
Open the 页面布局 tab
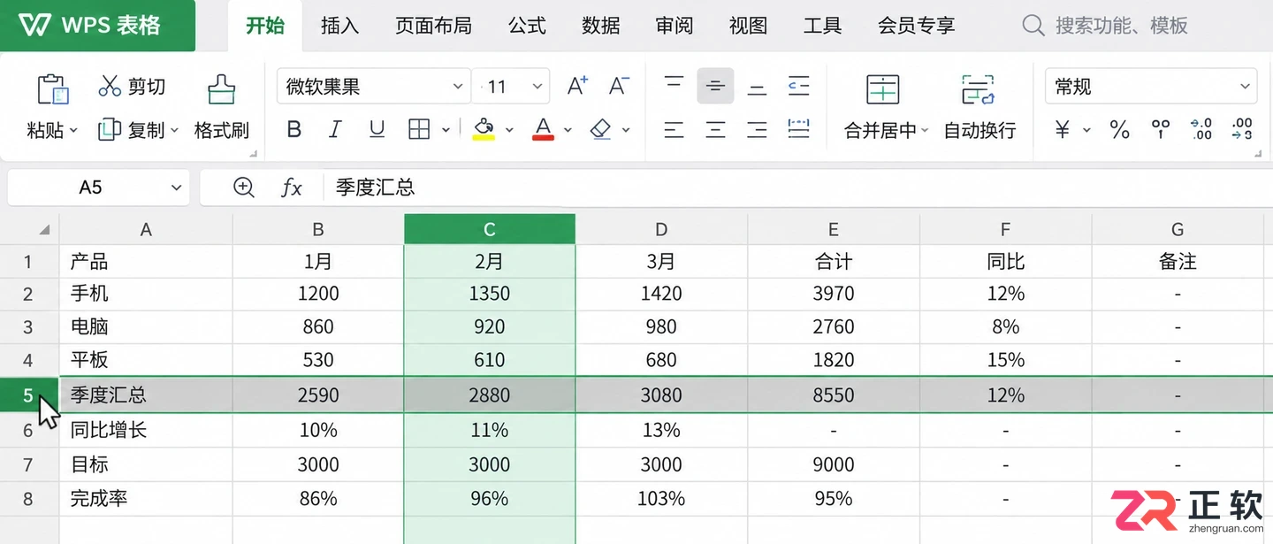tap(433, 25)
